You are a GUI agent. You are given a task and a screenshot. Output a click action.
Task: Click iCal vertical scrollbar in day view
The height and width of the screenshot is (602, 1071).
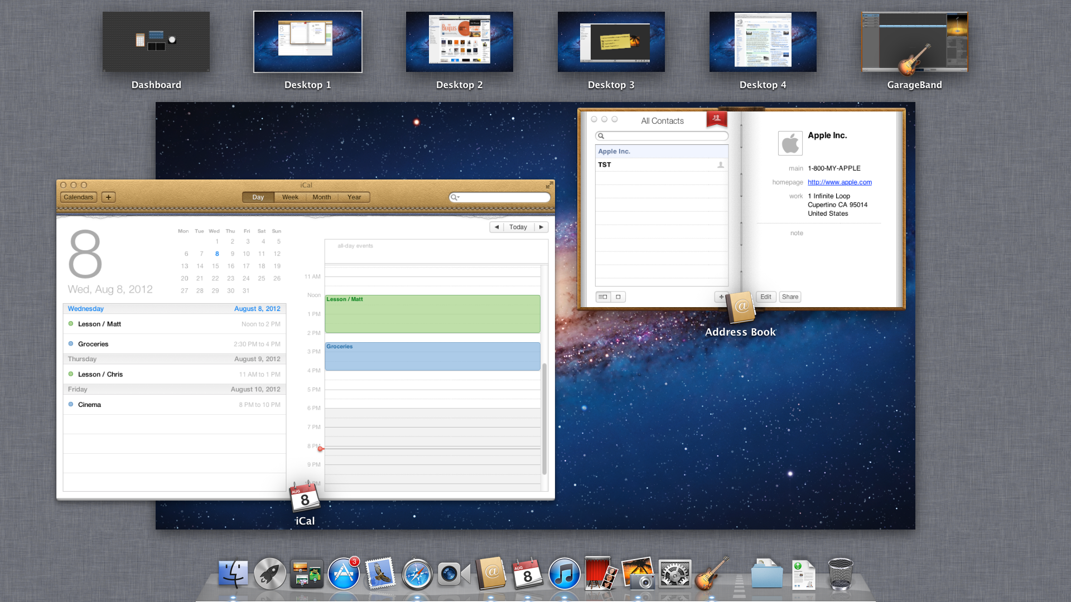[544, 418]
